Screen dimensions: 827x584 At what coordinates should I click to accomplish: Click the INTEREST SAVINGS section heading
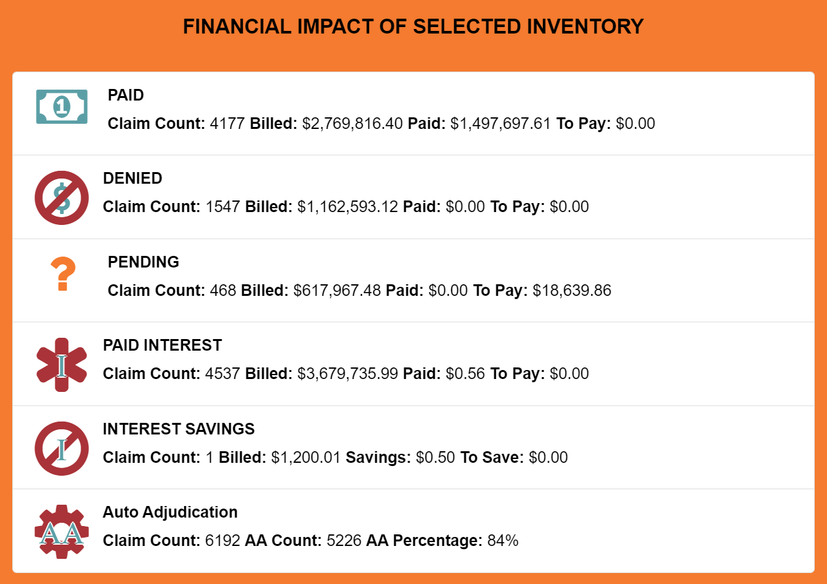pyautogui.click(x=178, y=429)
